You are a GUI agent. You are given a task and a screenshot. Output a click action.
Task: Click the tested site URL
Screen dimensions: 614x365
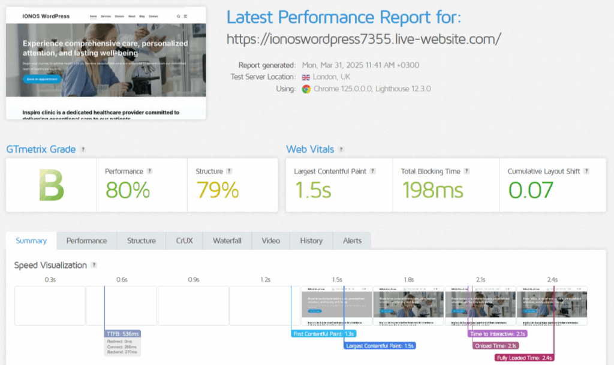click(363, 39)
